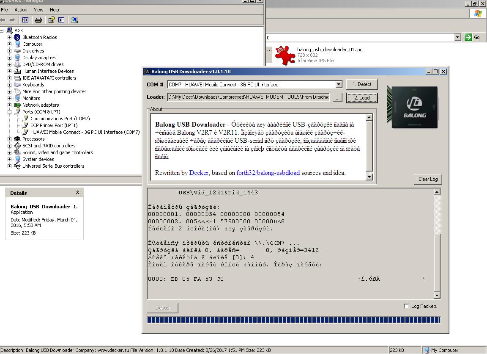The width and height of the screenshot is (487, 354).
Task: Click the Clear Log button
Action: pyautogui.click(x=428, y=179)
